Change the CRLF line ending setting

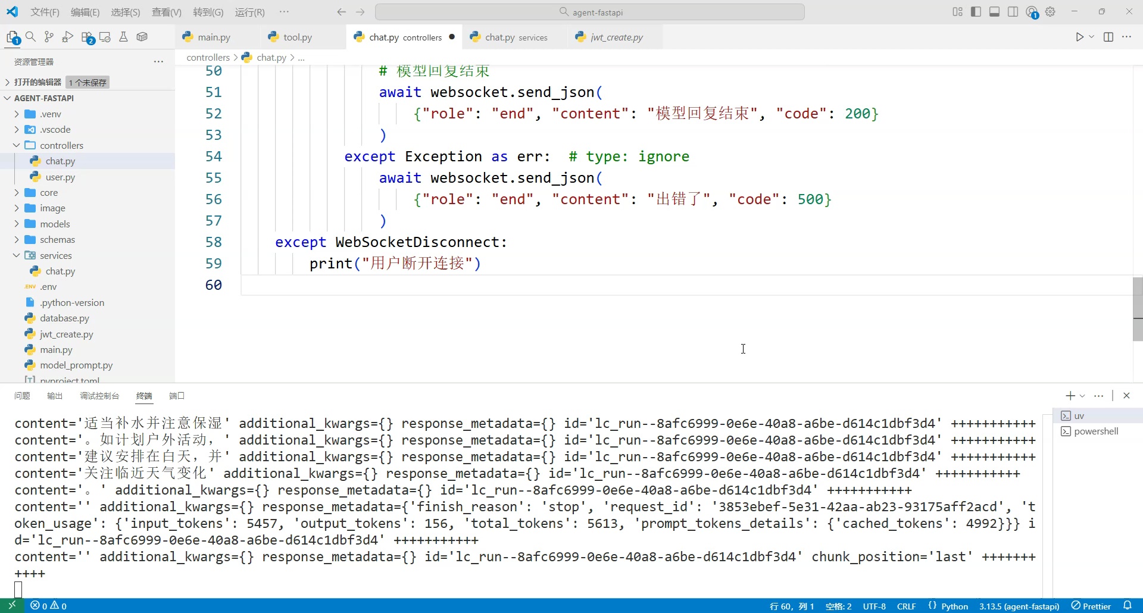click(906, 606)
